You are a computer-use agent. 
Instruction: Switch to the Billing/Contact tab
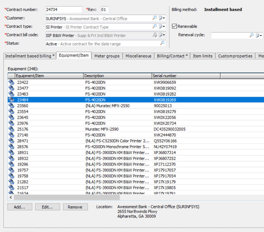pos(172,56)
